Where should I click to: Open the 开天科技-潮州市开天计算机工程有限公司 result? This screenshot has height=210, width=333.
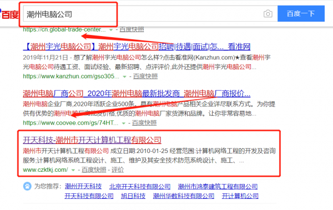92,140
